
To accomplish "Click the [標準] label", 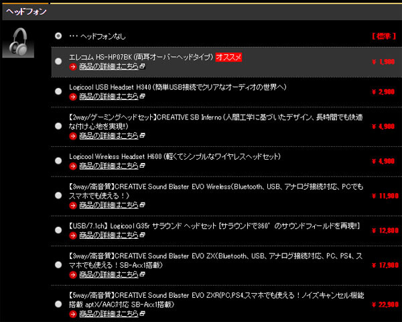I will tap(384, 36).
